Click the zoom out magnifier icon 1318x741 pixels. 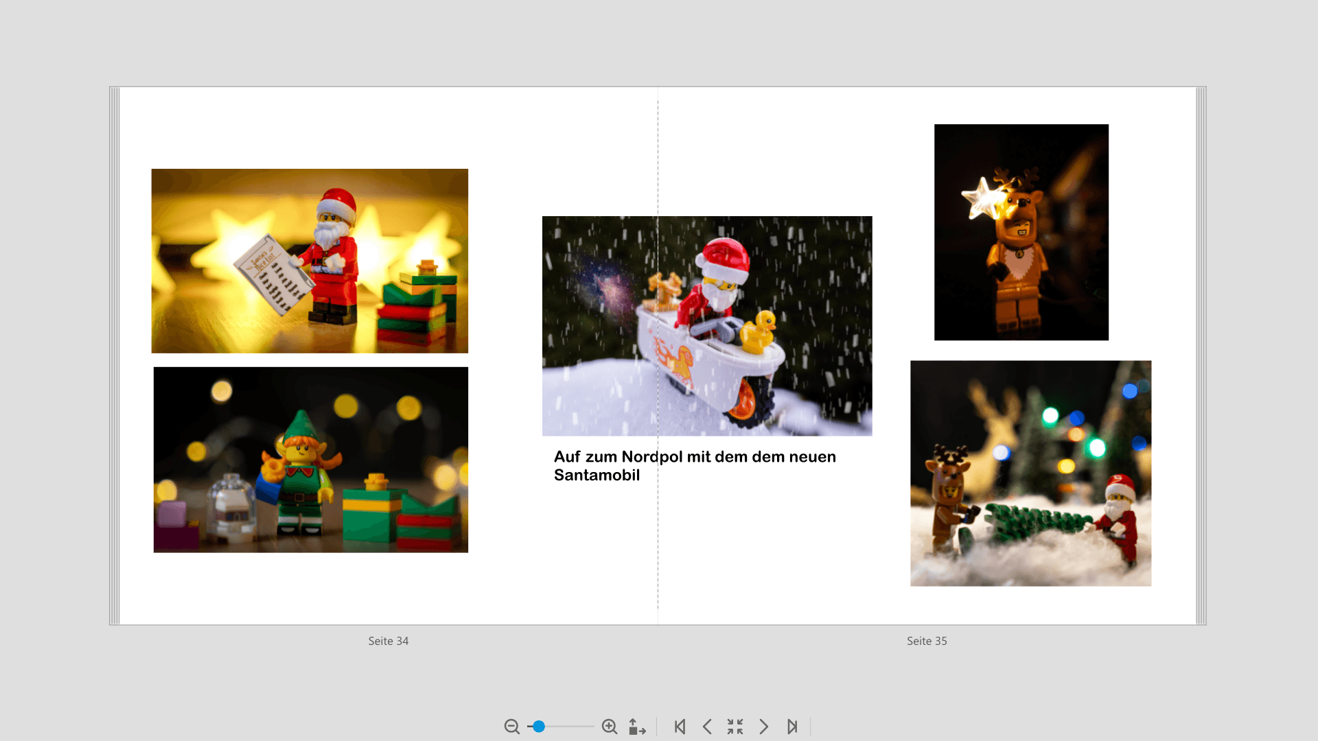511,727
